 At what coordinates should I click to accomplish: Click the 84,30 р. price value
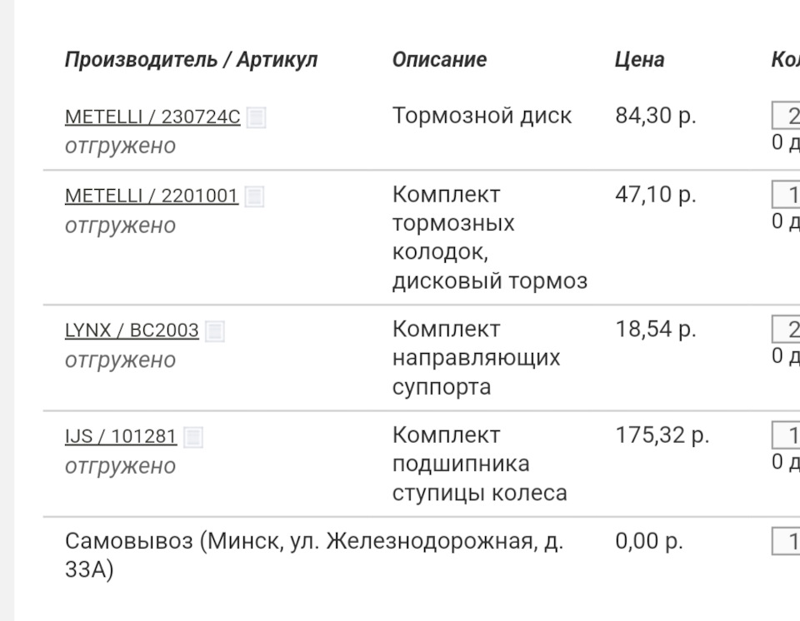[x=655, y=116]
